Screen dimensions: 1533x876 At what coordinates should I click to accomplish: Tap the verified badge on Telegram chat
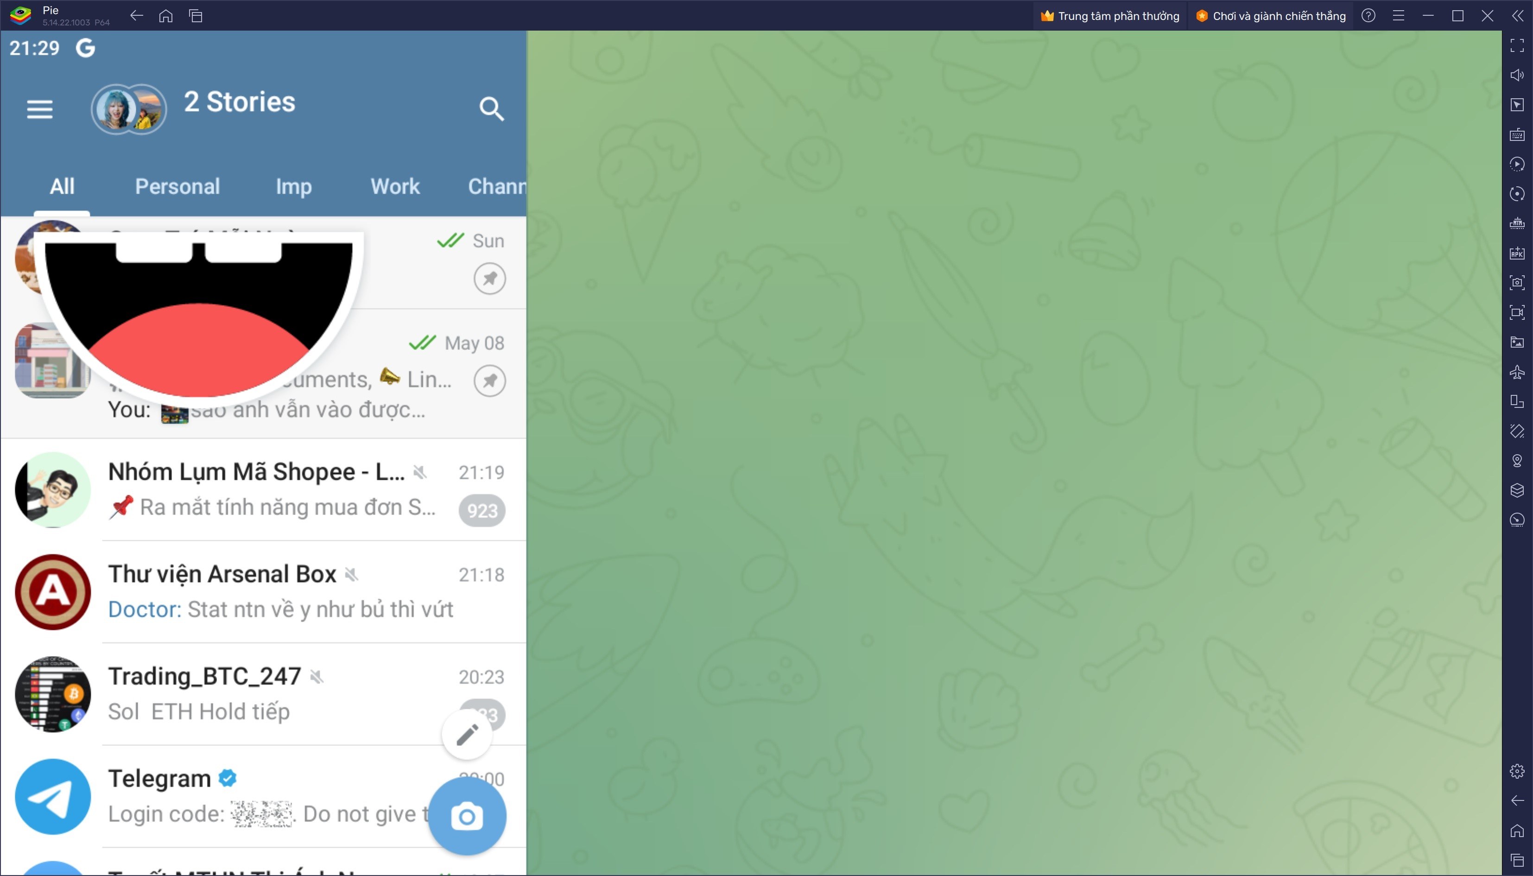click(231, 779)
